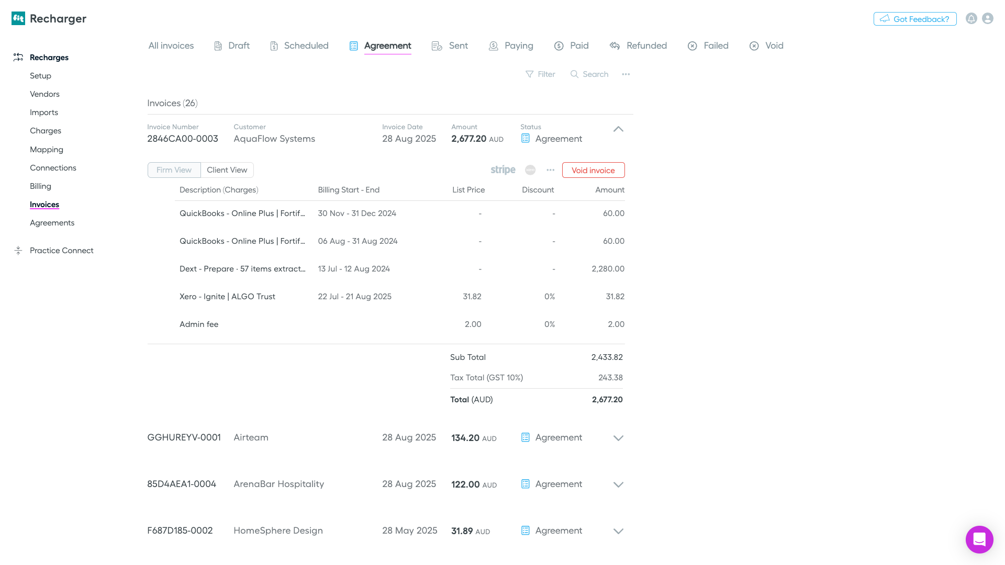Click the Filter funnel icon
The height and width of the screenshot is (565, 1005).
(x=529, y=74)
